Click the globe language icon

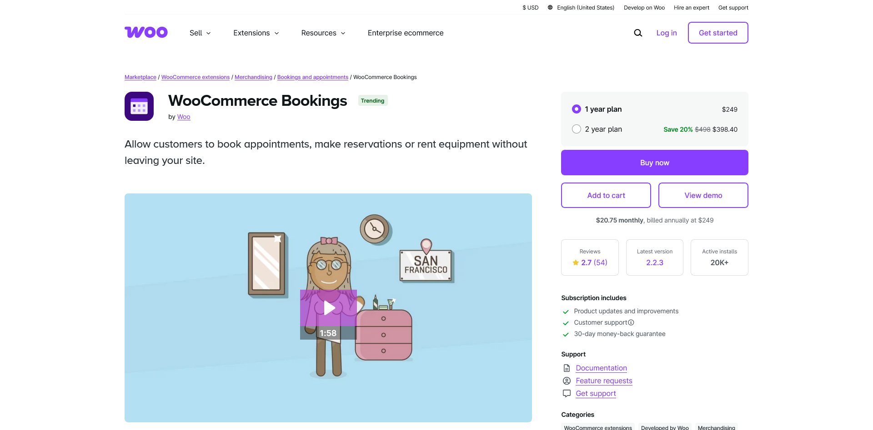coord(550,7)
